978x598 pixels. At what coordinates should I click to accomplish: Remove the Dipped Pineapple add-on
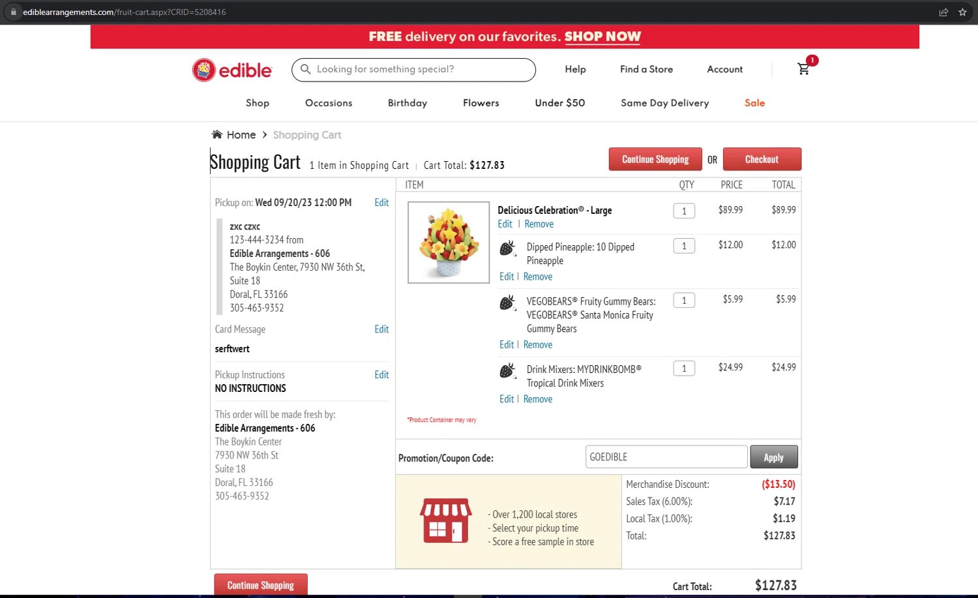click(x=538, y=277)
